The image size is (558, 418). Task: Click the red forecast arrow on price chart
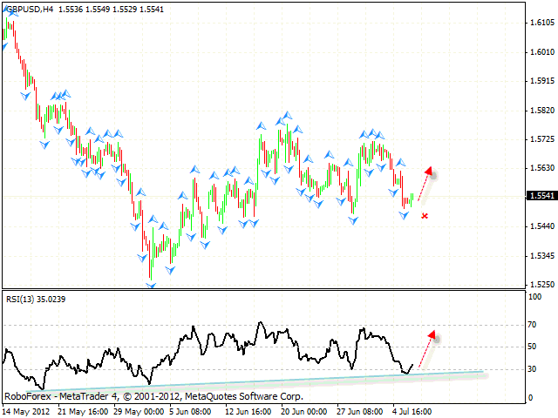pyautogui.click(x=425, y=181)
